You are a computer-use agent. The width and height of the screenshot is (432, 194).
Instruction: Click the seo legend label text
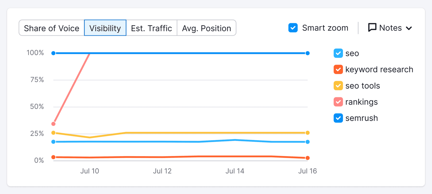pyautogui.click(x=352, y=53)
